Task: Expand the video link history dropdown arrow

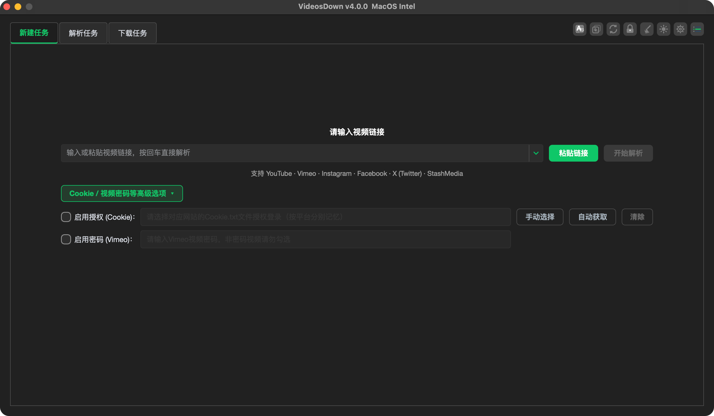Action: (536, 153)
